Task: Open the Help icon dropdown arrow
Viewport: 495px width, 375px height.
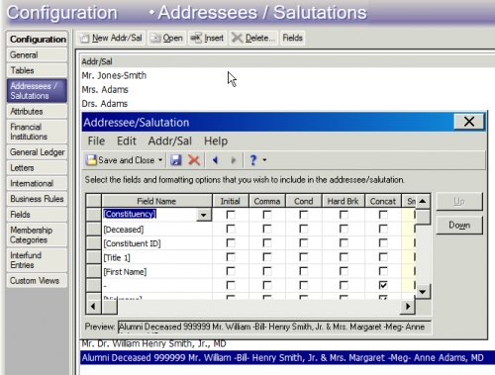Action: tap(264, 160)
